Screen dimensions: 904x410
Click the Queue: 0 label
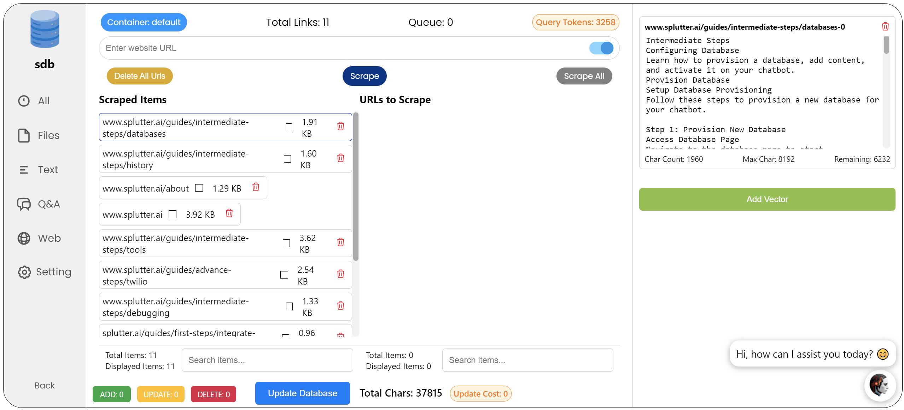(431, 22)
